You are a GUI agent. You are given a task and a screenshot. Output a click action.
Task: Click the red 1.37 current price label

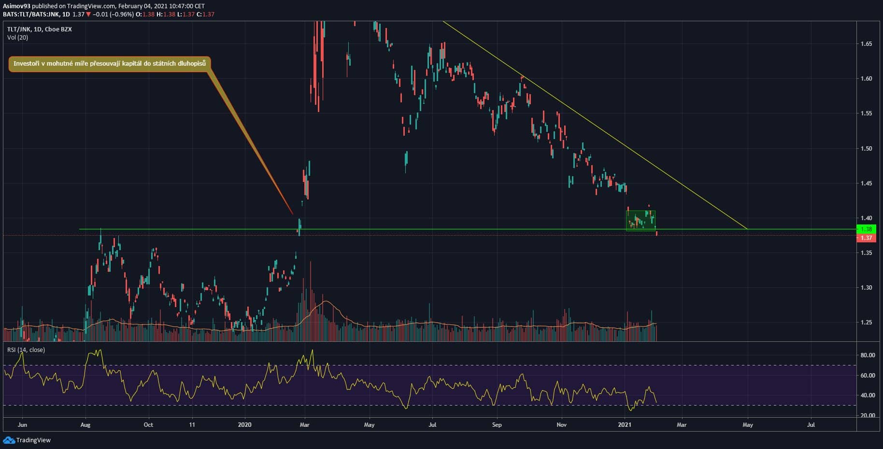coord(867,238)
